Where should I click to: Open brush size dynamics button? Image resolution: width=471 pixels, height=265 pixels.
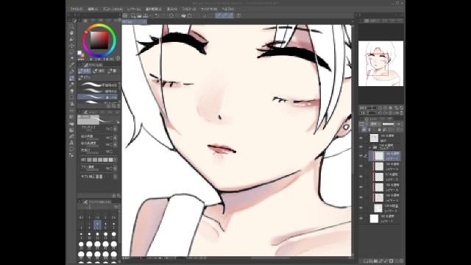[116, 129]
